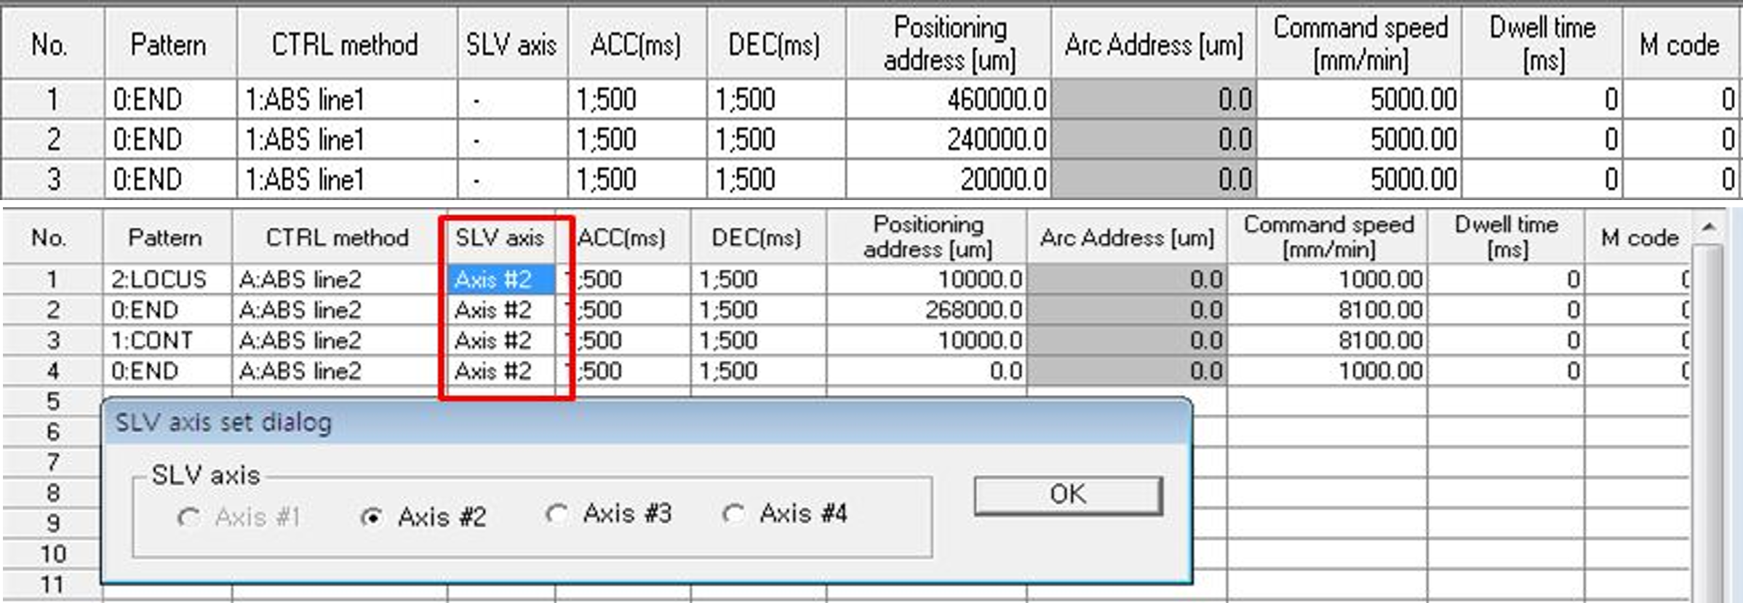Click the SLV axis set dialog title bar

click(x=646, y=422)
